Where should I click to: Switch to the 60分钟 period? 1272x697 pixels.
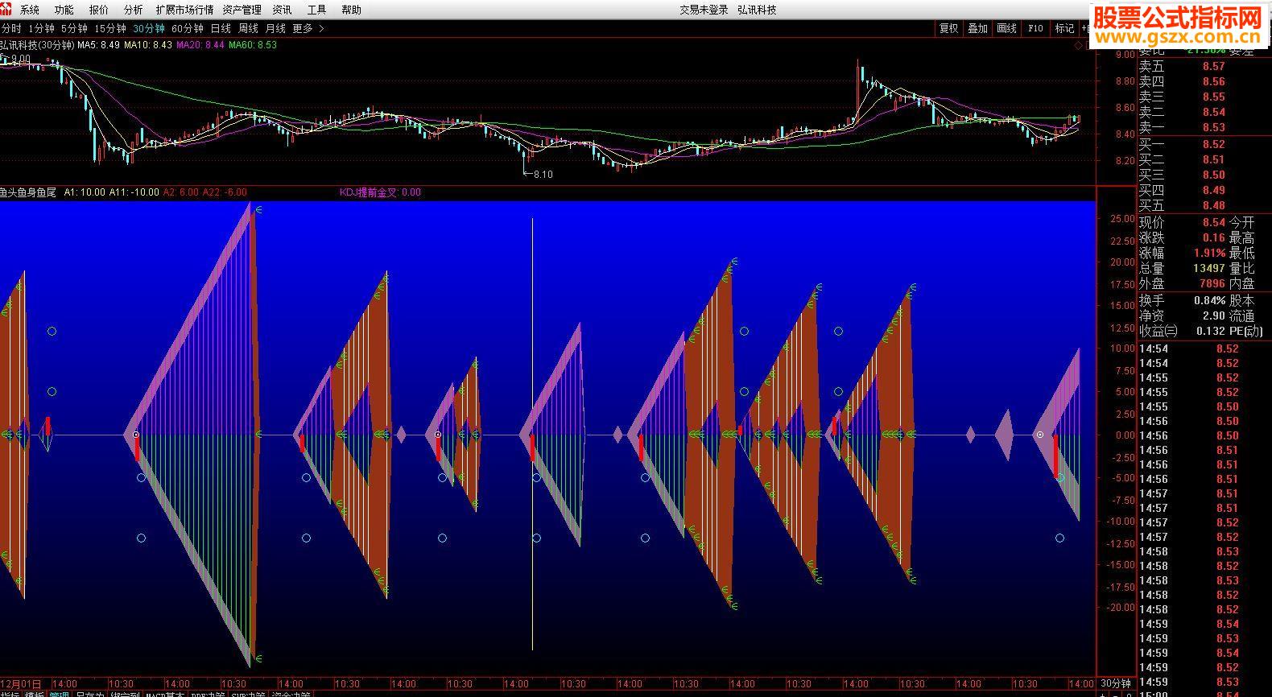188,28
